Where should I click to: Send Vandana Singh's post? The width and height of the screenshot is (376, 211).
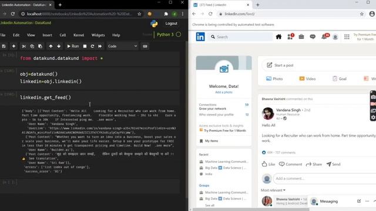(x=334, y=164)
